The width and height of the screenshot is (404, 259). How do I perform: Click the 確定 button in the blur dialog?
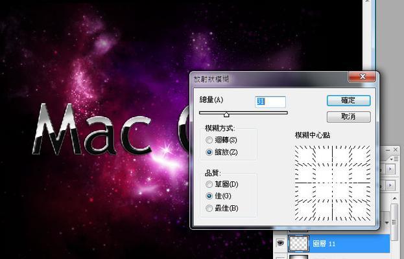[x=349, y=100]
